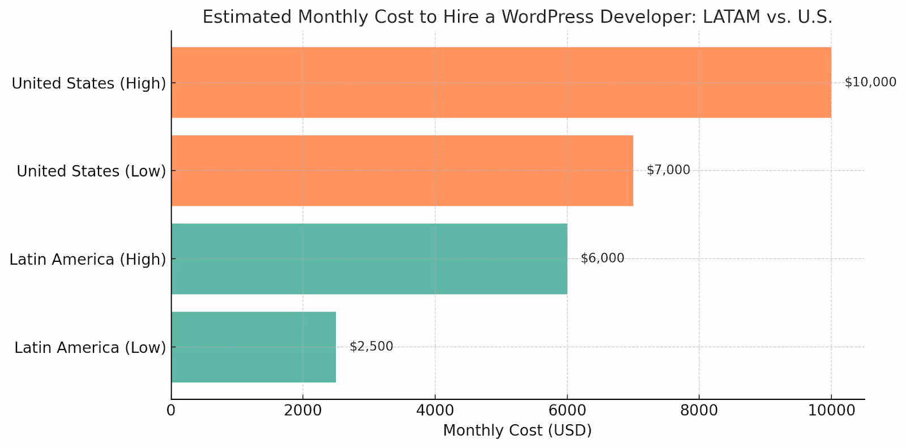Click the 2000 tick label on x-axis
Image resolution: width=906 pixels, height=448 pixels.
303,410
